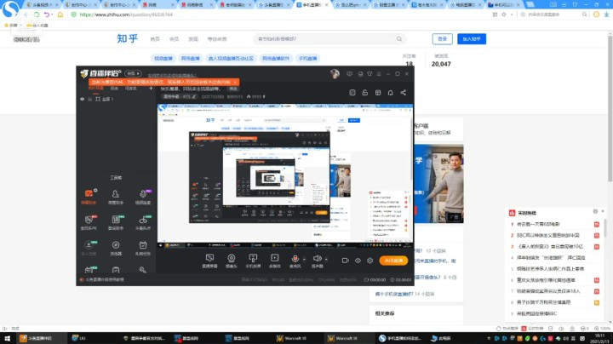Click the vertical scrollbar of the browser page
This screenshot has width=613, height=344.
610,107
